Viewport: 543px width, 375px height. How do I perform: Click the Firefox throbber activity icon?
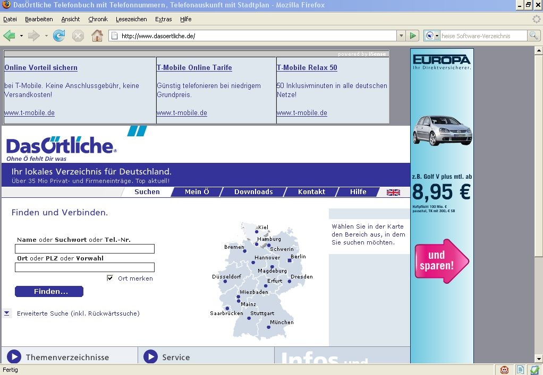coord(537,19)
